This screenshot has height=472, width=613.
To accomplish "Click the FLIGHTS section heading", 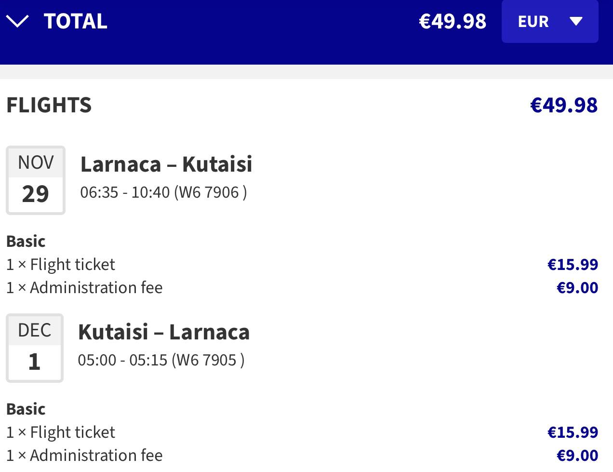I will tap(49, 105).
